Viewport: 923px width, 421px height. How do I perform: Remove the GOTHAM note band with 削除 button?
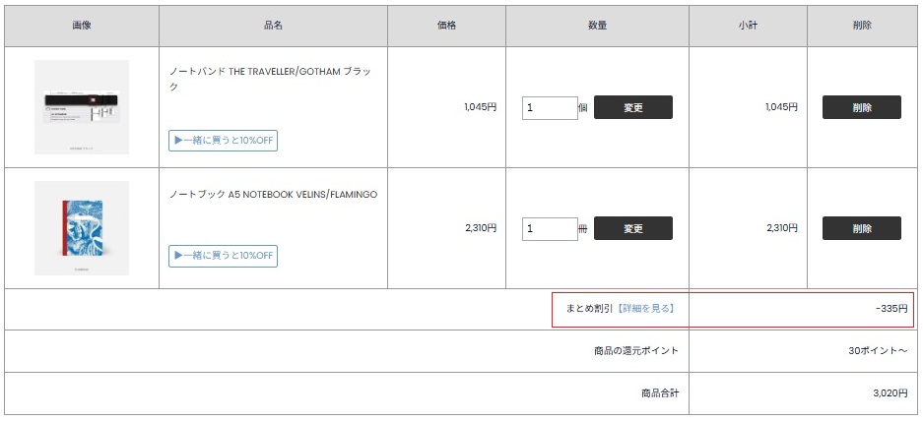tap(862, 107)
